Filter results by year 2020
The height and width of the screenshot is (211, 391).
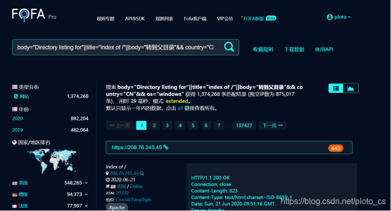[x=17, y=118]
